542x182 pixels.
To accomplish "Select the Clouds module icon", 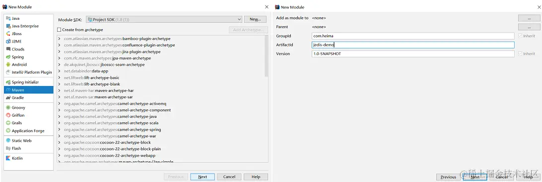I will [x=8, y=49].
